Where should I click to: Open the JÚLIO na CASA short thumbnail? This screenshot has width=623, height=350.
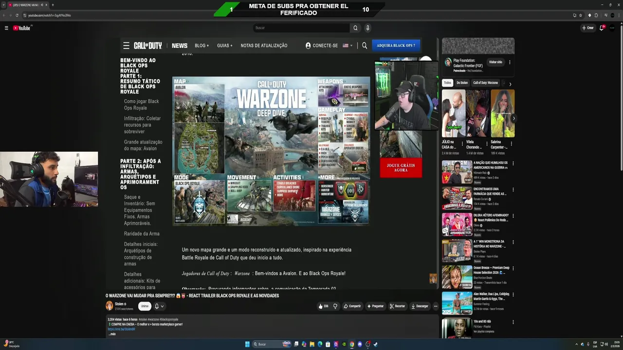pyautogui.click(x=454, y=113)
